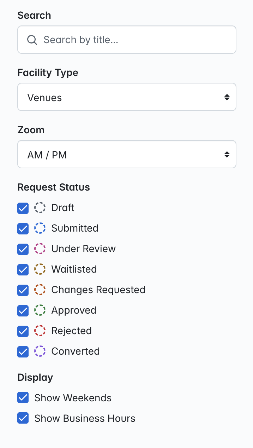Click the gray dashed Draft status circle
The image size is (253, 448).
coord(40,208)
